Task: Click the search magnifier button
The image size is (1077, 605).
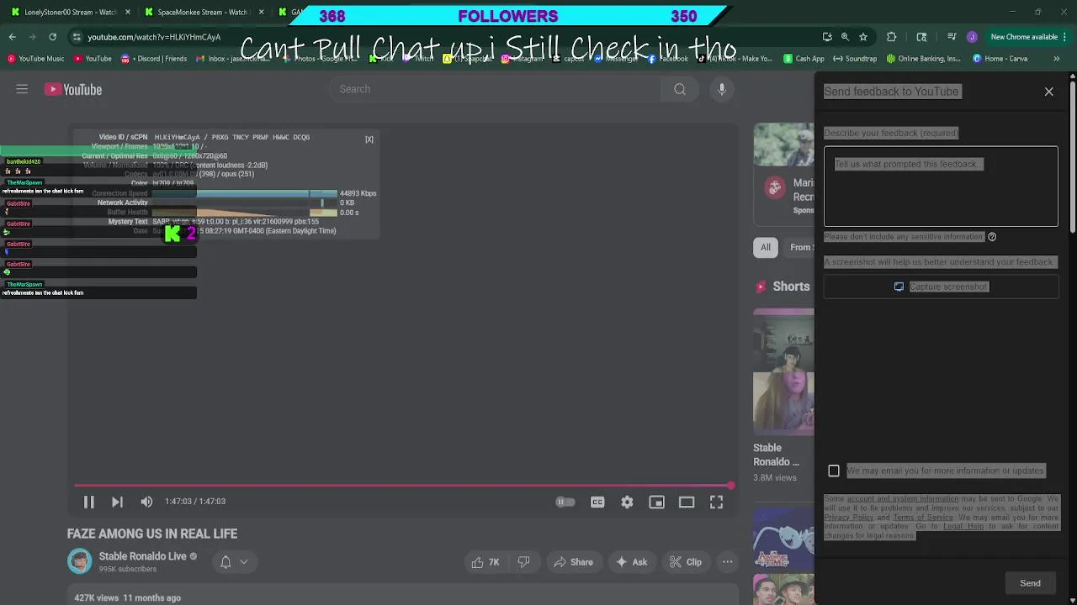Action: pos(680,89)
